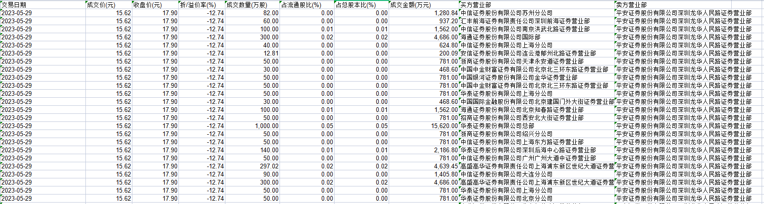Select the 折/溢益率(%) header cell
This screenshot has width=764, height=204.
(202, 5)
